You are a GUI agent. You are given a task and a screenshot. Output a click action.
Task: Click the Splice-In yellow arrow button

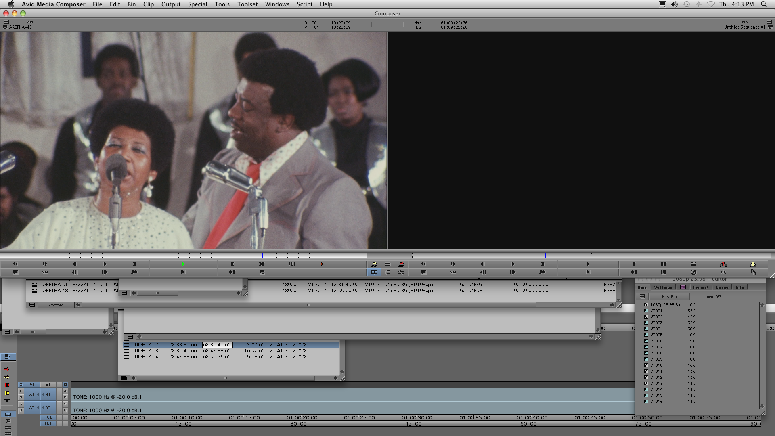(x=374, y=264)
